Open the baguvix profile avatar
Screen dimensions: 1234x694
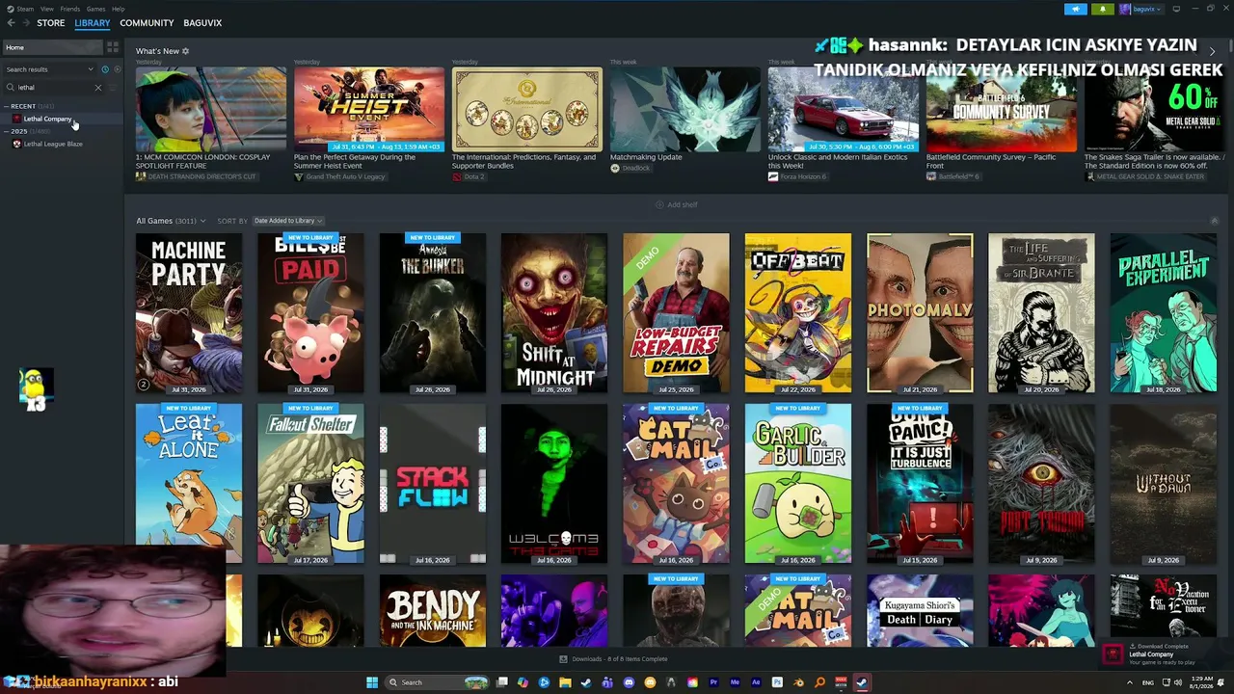click(x=1125, y=10)
